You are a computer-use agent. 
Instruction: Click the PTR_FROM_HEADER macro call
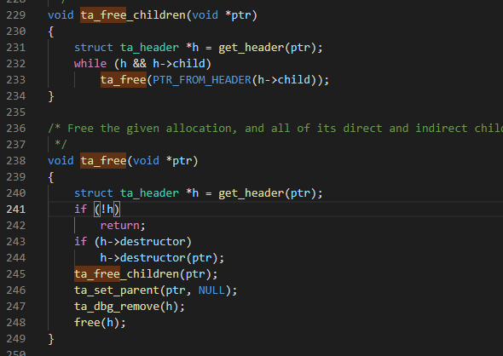pyautogui.click(x=202, y=80)
